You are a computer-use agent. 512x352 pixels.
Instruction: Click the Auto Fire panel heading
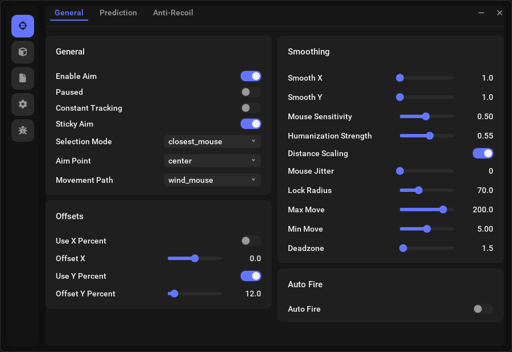pyautogui.click(x=305, y=284)
